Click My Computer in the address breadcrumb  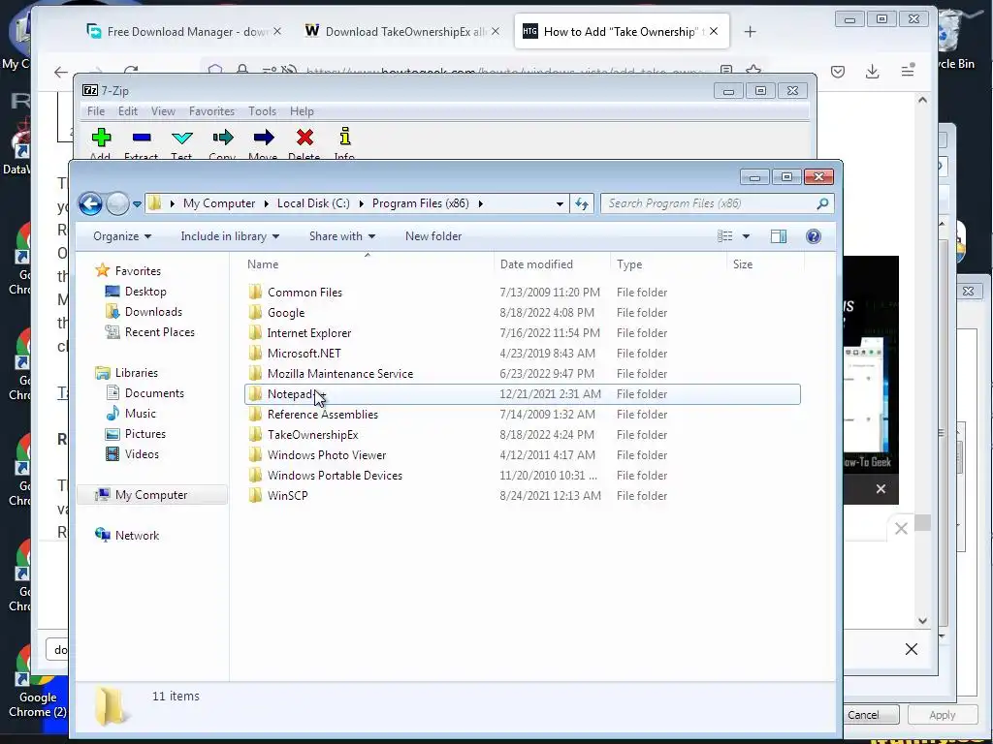tap(219, 203)
